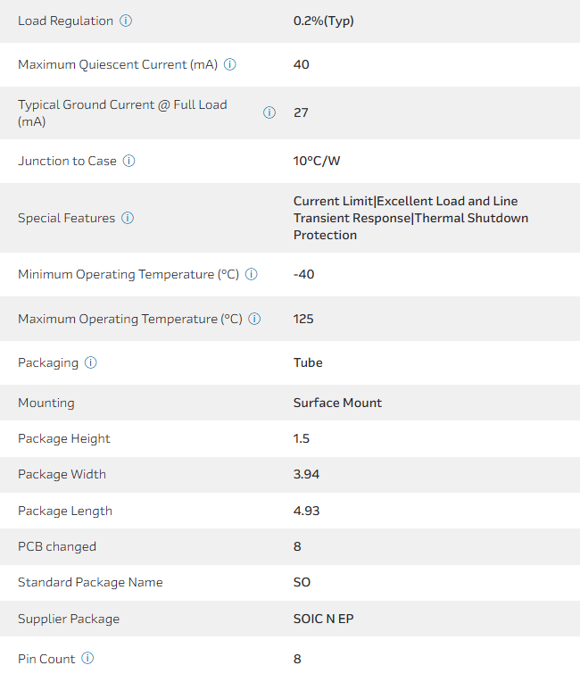
Task: Click the Maximum Operating Temperature info icon
Action: (x=254, y=319)
